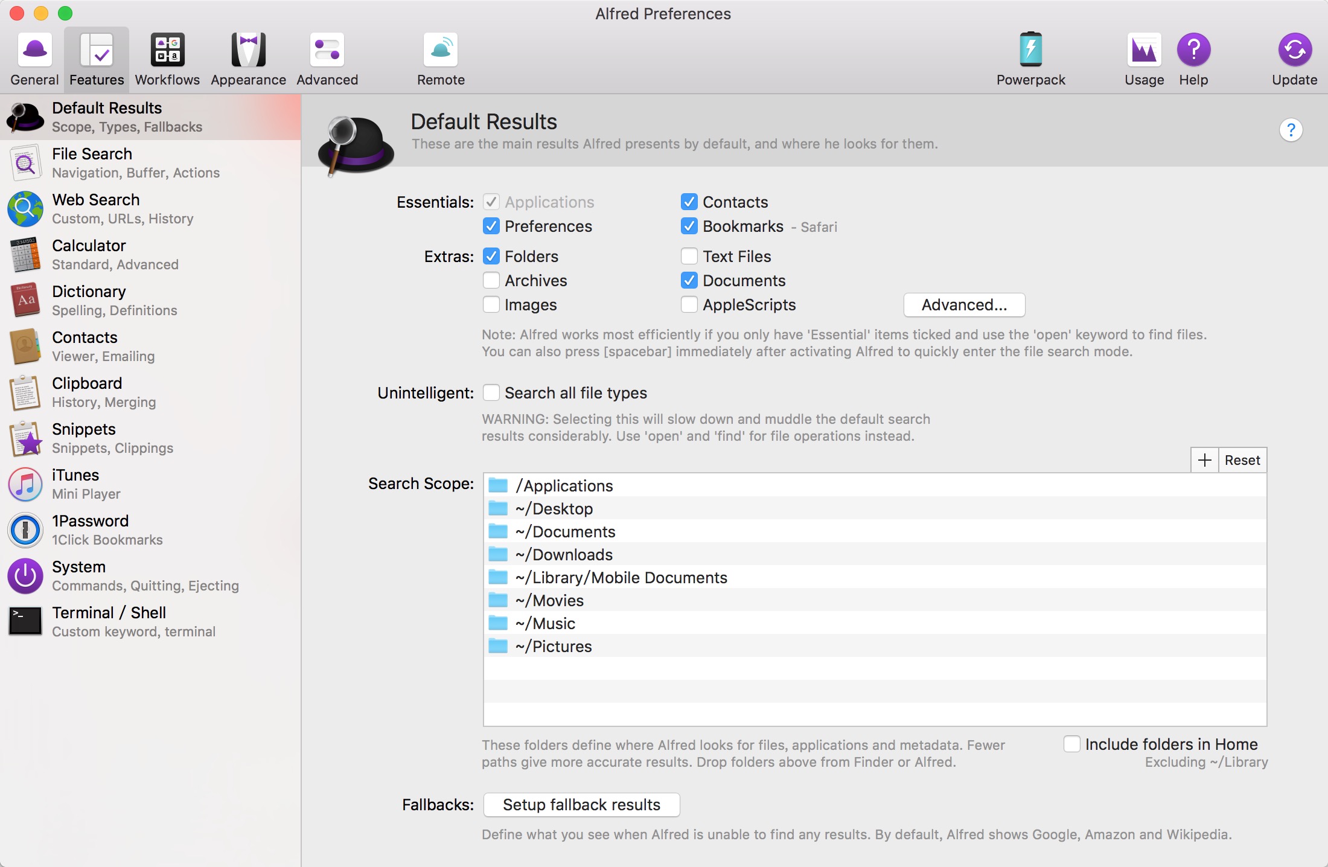Enable Include folders in Home
The width and height of the screenshot is (1328, 867).
point(1072,744)
